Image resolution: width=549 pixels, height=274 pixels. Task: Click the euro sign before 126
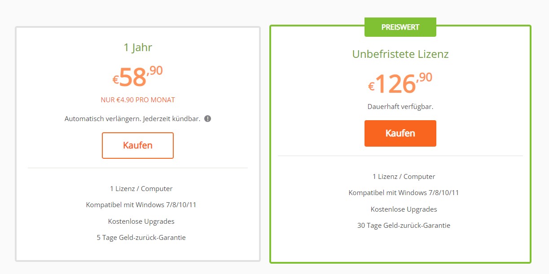pyautogui.click(x=371, y=87)
